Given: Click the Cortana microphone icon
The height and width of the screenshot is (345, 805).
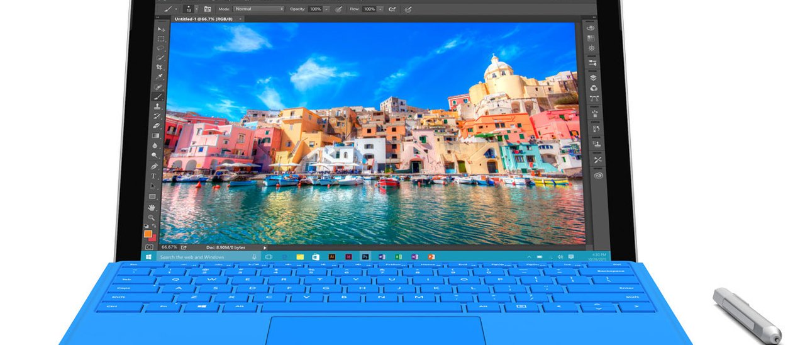Looking at the screenshot, I should (x=254, y=257).
